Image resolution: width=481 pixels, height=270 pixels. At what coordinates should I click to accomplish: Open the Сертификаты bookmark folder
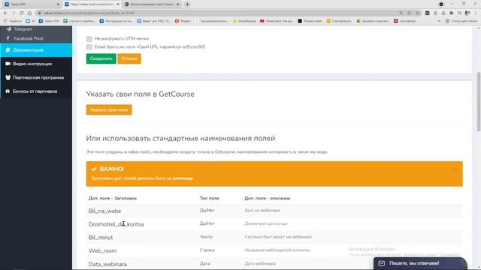coord(339,21)
